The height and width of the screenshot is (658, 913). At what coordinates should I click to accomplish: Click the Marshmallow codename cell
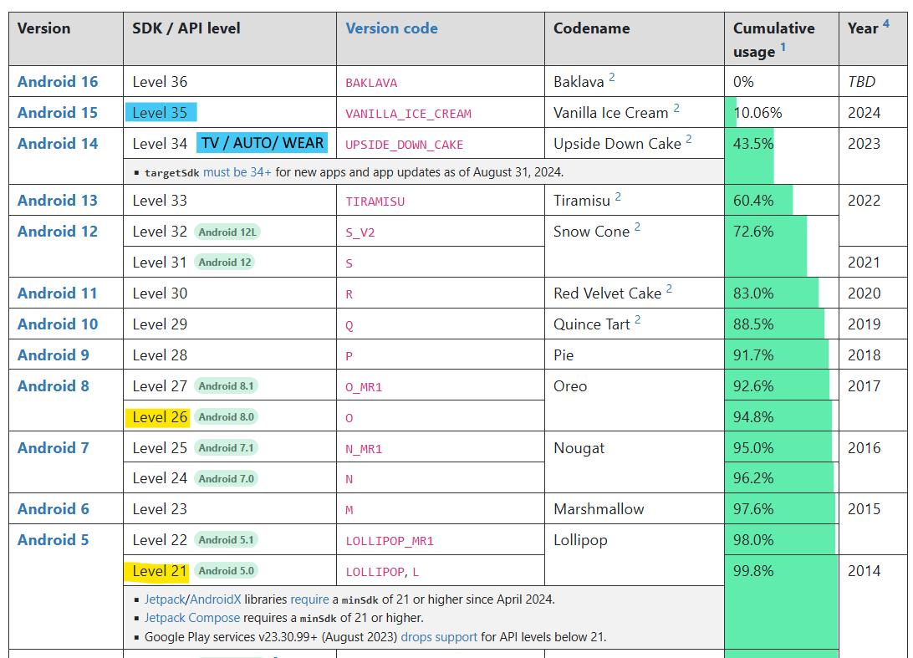coord(634,509)
